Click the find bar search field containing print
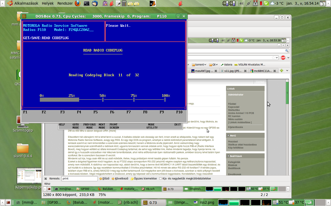The height and width of the screenshot is (206, 331). [79, 178]
